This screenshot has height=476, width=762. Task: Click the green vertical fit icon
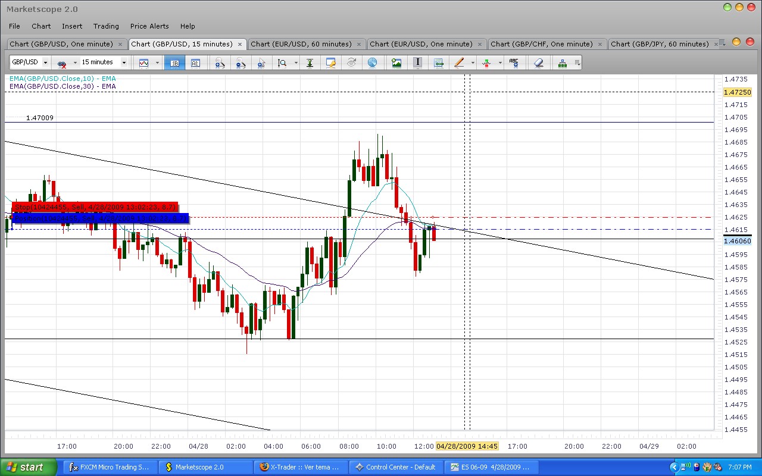[x=310, y=62]
